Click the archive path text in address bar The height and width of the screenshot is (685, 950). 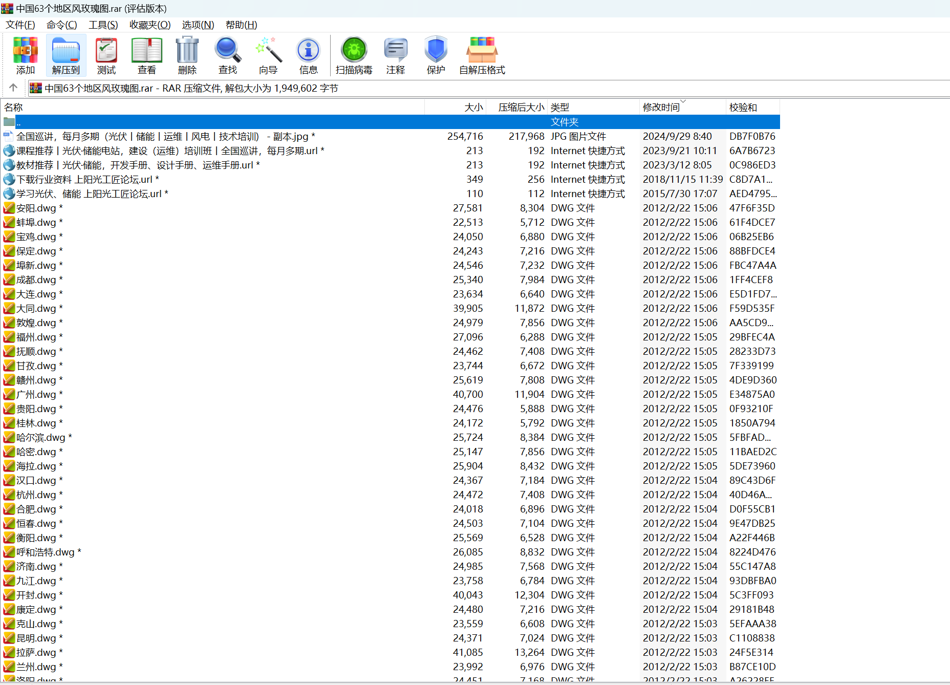point(191,88)
